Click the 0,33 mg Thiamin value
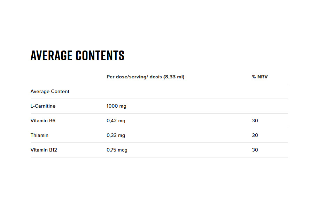This screenshot has width=317, height=209. (116, 135)
